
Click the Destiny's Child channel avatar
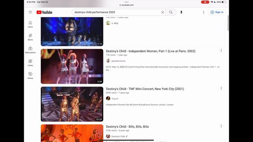coord(108,136)
